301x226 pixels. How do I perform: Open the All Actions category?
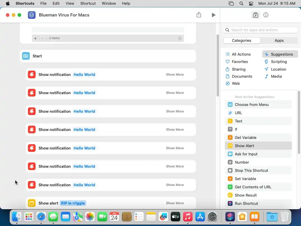coord(238,54)
